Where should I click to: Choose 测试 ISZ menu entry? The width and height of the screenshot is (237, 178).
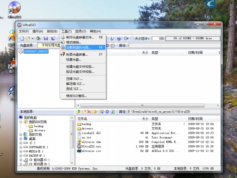coord(83,89)
